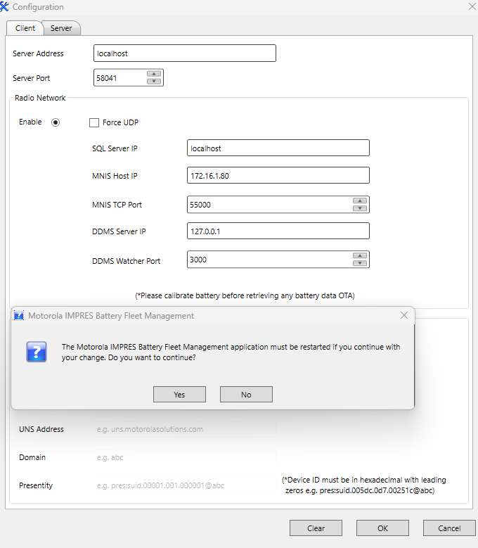478x548 pixels.
Task: Click the Server Address field
Action: coord(185,53)
